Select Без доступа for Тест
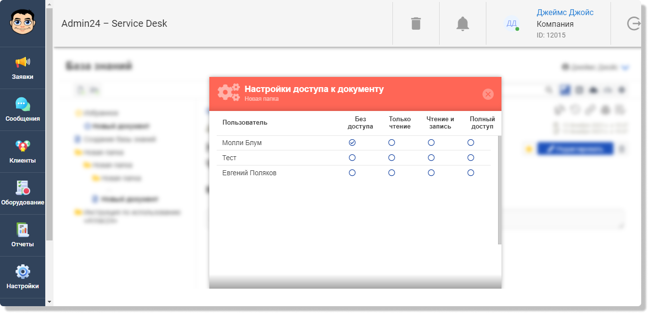Viewport: 648px width, 313px height. click(x=352, y=158)
